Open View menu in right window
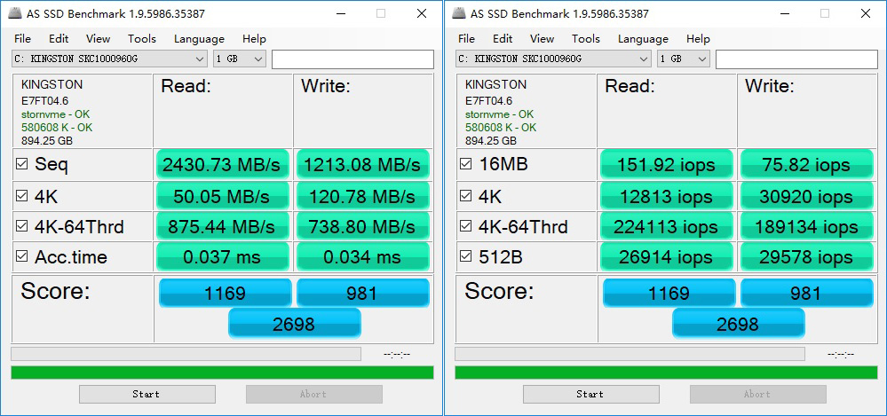Screen dimensions: 887x416 pyautogui.click(x=542, y=38)
